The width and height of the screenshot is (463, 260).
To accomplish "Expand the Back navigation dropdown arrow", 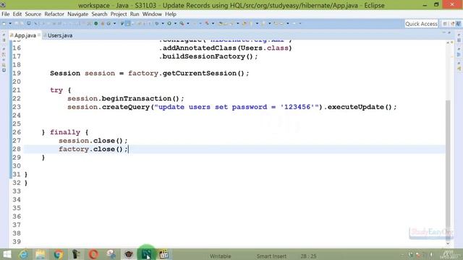I will click(288, 24).
